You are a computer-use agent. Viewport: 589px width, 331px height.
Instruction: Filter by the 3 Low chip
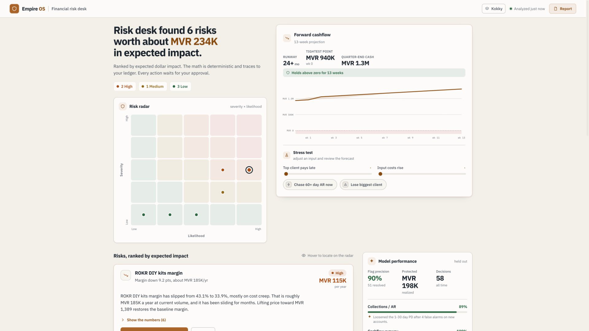[x=180, y=86]
